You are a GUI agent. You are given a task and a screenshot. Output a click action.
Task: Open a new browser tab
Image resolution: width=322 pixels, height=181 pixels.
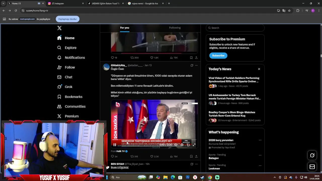[x=169, y=4]
